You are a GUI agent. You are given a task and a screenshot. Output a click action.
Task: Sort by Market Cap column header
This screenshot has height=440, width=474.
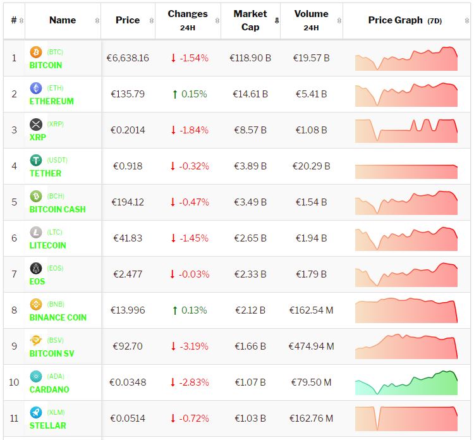250,20
